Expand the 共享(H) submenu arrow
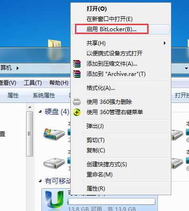Screen dimensions: 189x211 pyautogui.click(x=165, y=43)
